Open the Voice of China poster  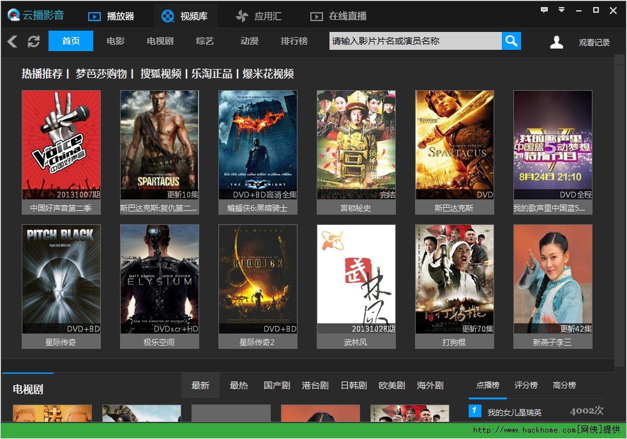point(61,144)
